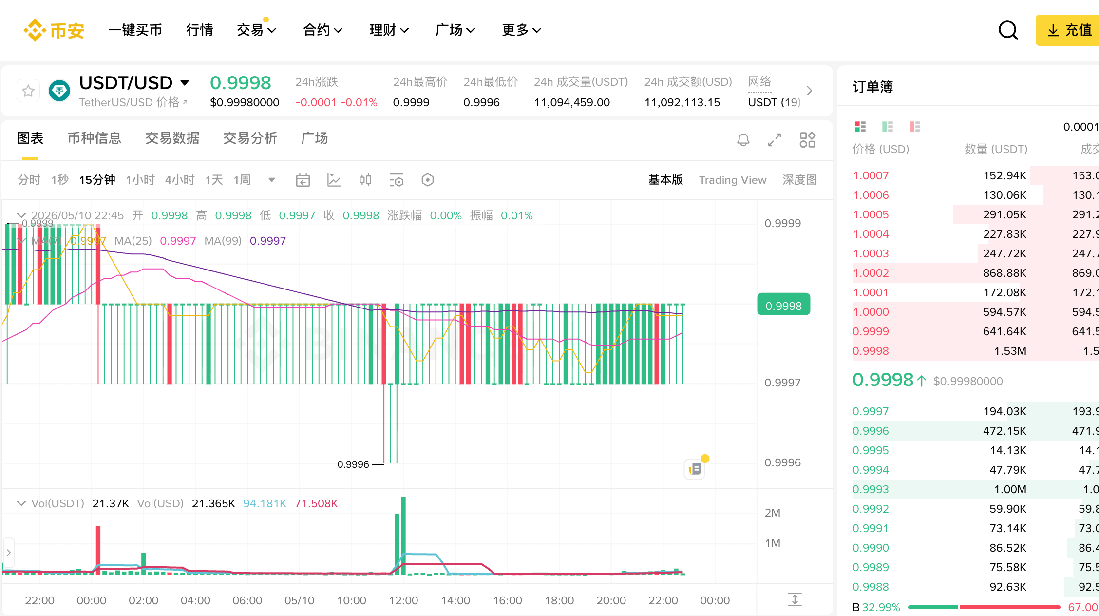Open 0.0001 price precision dropdown

coord(1080,127)
